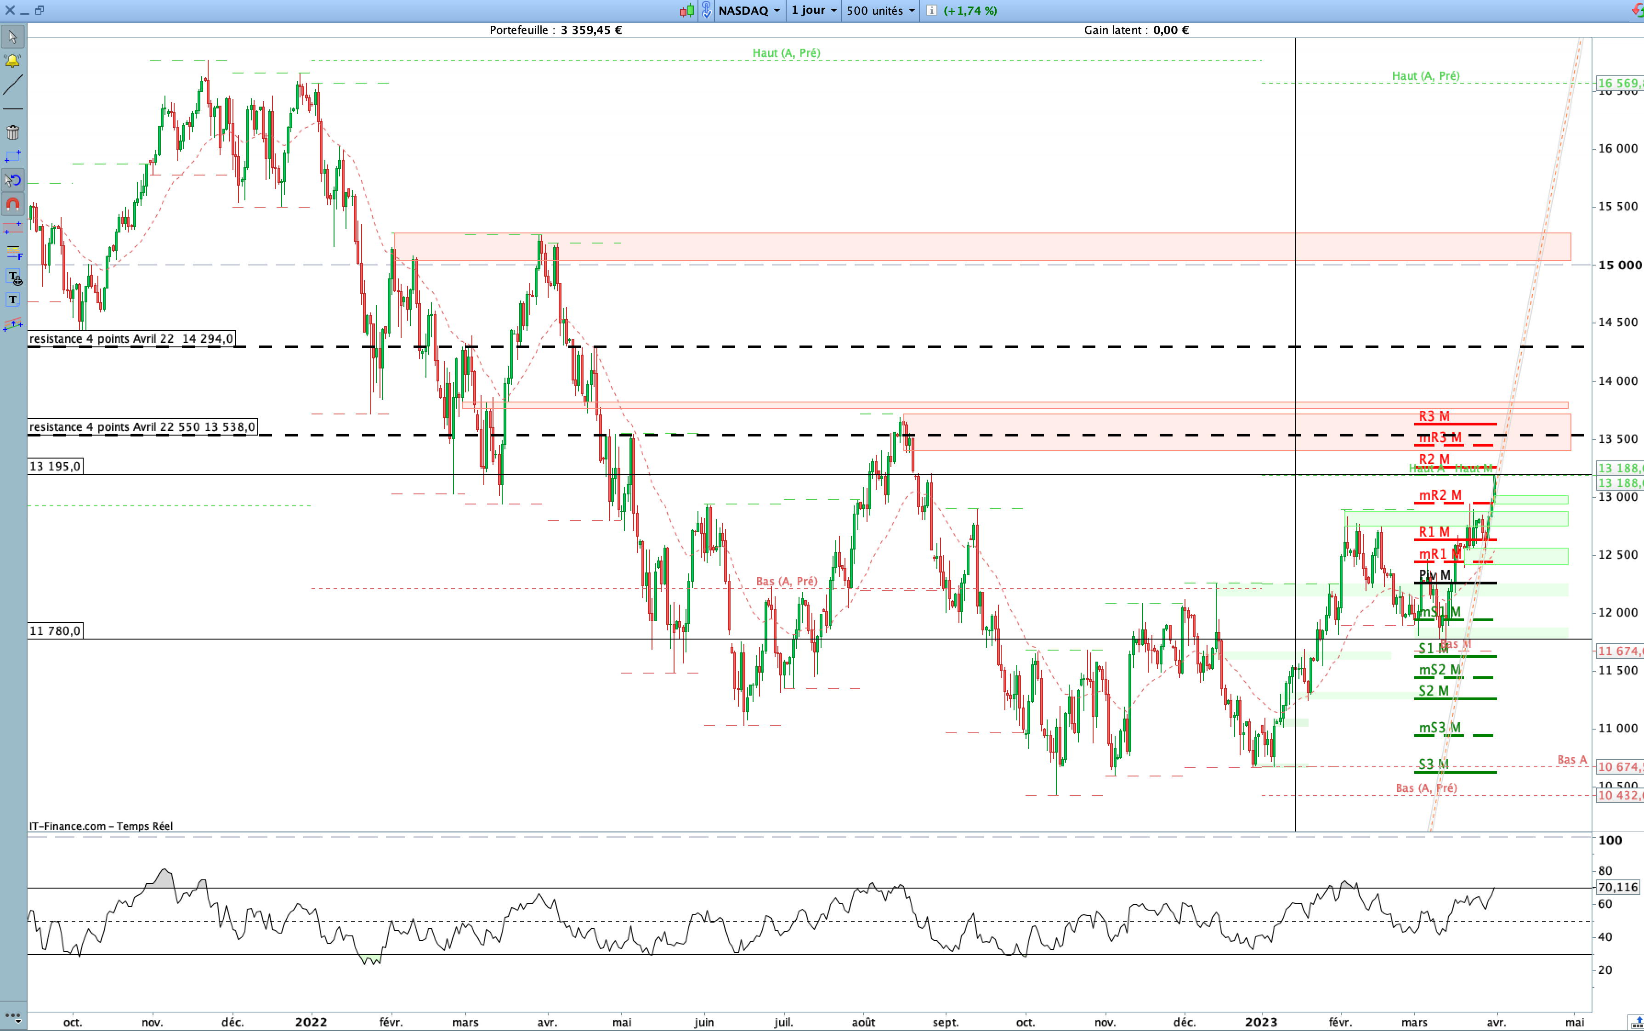Click the three dots at bottom left
1644x1031 pixels.
12,1015
